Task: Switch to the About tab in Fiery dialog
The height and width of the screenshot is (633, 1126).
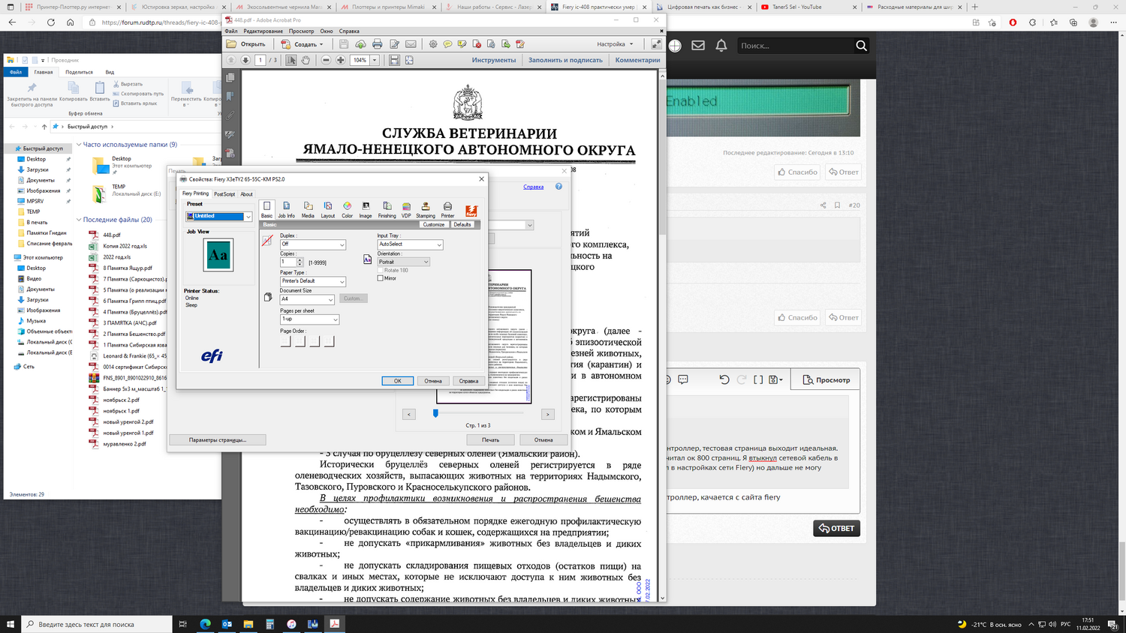Action: [246, 194]
